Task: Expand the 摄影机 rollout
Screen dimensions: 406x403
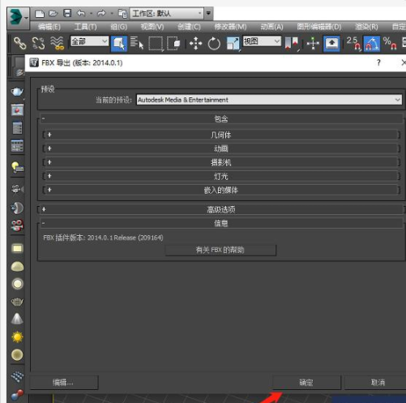Action: 221,162
